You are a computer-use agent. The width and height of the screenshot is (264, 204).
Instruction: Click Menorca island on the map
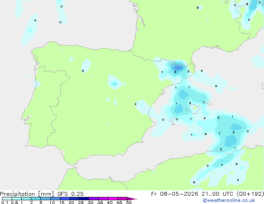208,103
